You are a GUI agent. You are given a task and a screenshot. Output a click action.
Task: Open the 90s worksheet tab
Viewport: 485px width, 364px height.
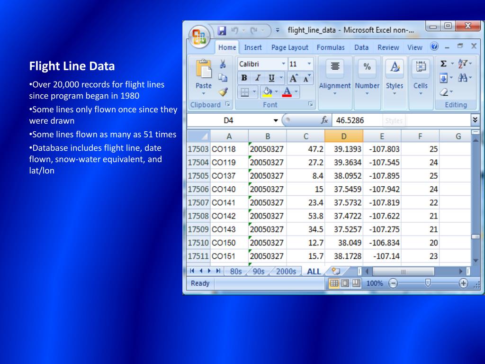point(259,272)
